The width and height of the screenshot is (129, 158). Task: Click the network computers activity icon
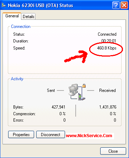pyautogui.click(x=73, y=90)
